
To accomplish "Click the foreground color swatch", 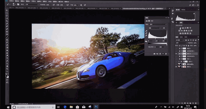I will point(6,76).
